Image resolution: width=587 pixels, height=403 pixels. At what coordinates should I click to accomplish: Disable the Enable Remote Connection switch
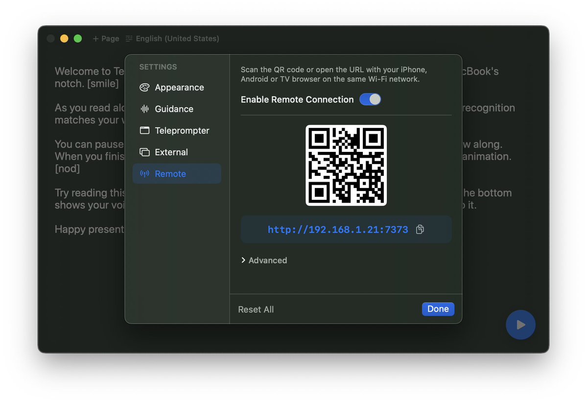click(370, 99)
